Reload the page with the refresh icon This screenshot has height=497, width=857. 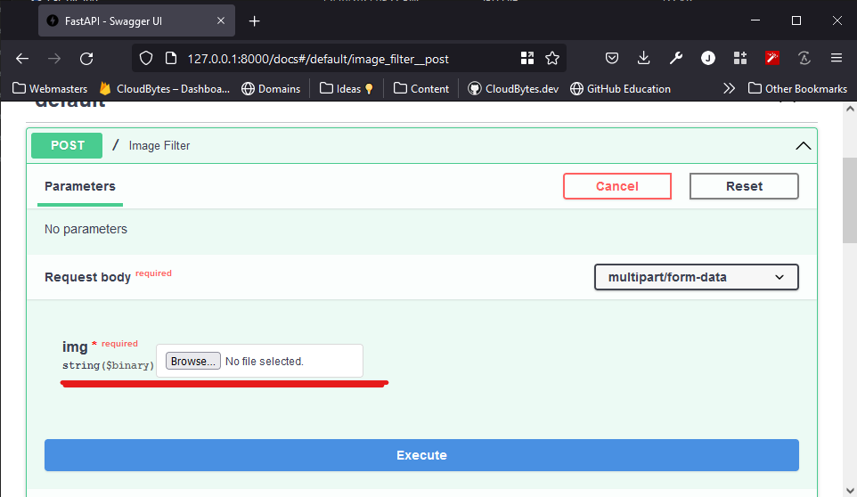(86, 59)
